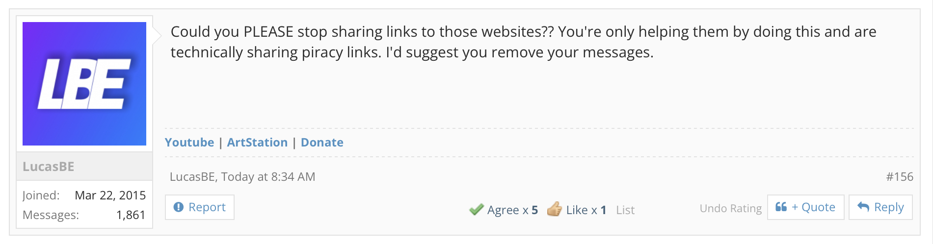Viewport: 933px width, 244px height.
Task: Visit the ArtStation signature link
Action: tap(257, 143)
